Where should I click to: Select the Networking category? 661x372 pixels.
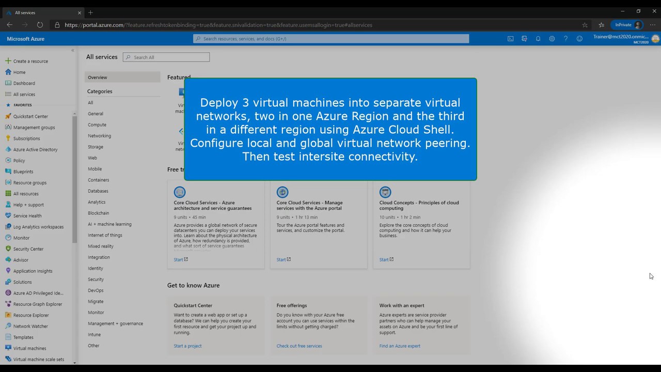(x=99, y=136)
